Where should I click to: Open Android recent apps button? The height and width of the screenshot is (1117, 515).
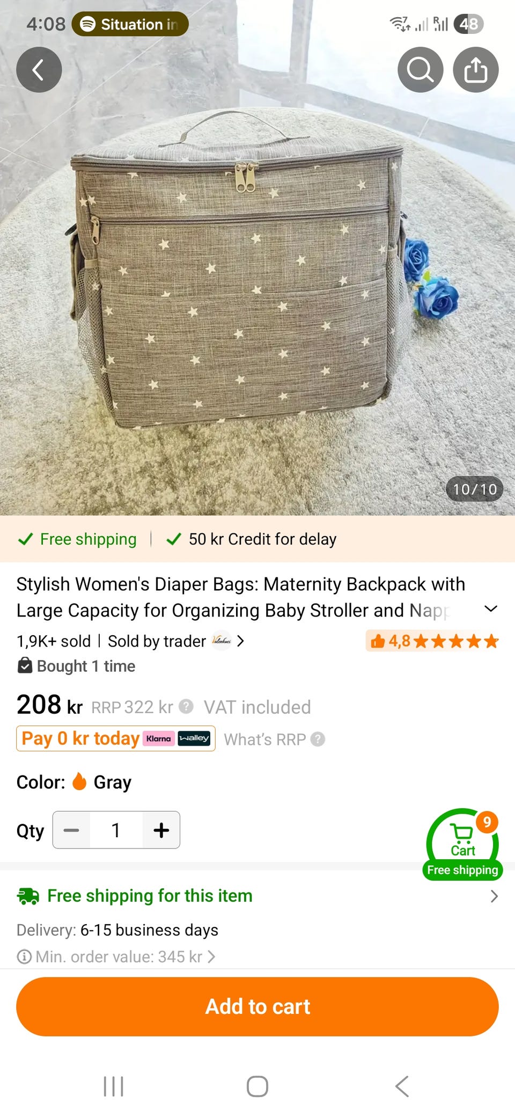pos(113,1086)
